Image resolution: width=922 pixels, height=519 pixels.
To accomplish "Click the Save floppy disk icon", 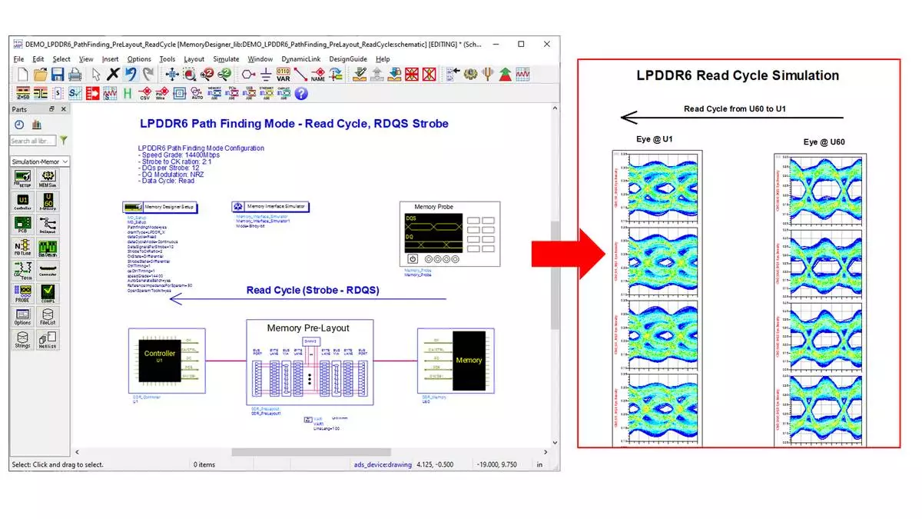I will point(57,75).
